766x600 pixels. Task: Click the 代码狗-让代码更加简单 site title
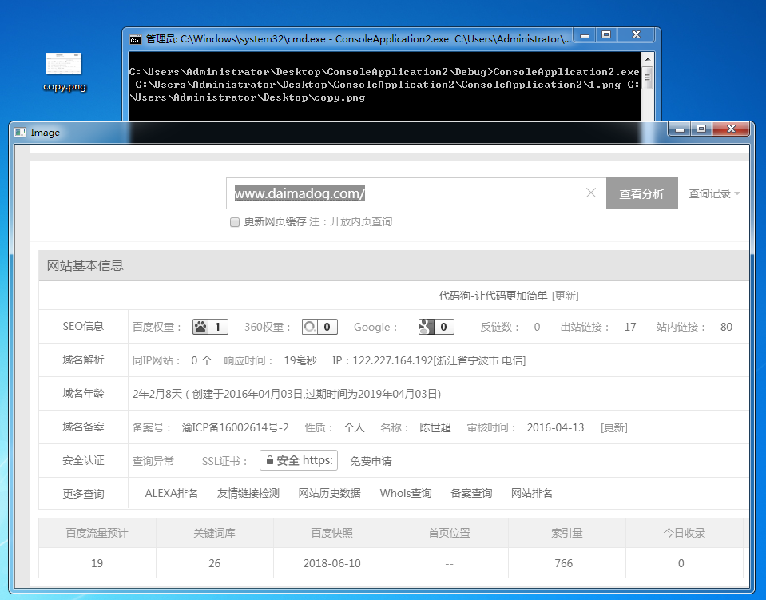point(493,296)
